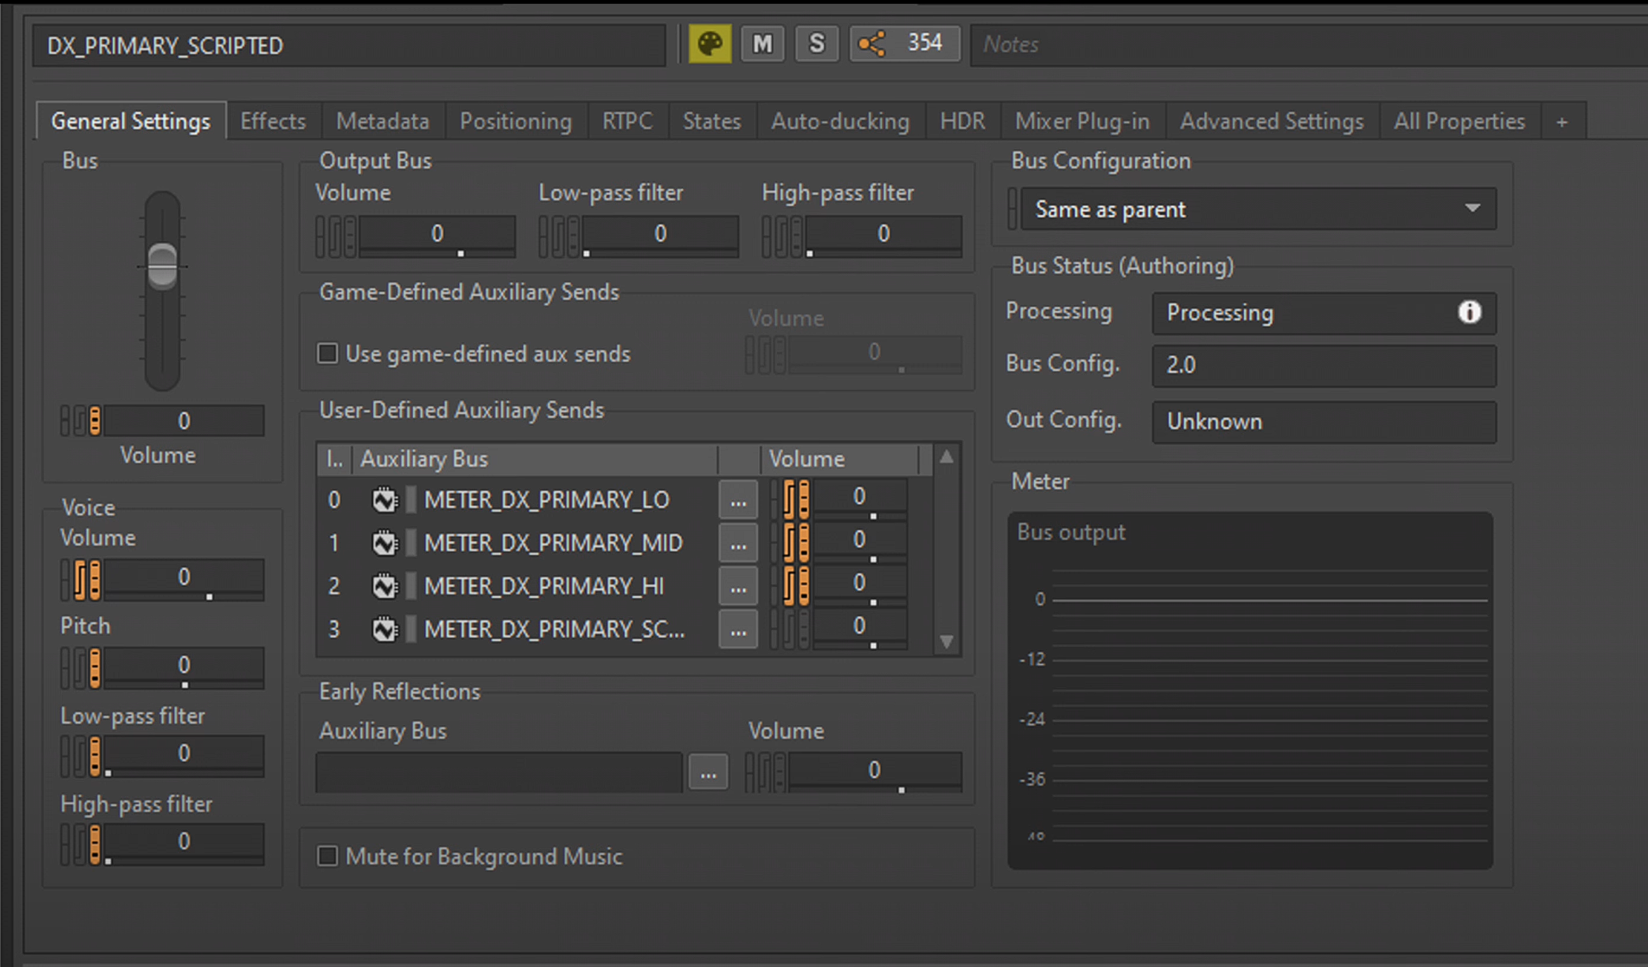1648x967 pixels.
Task: Check Mute for Background Music
Action: [327, 856]
